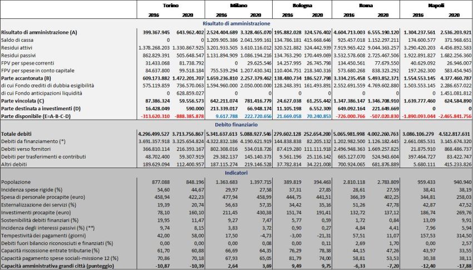Select the Roma column header
This screenshot has height=270, width=473.
[x=367, y=4]
